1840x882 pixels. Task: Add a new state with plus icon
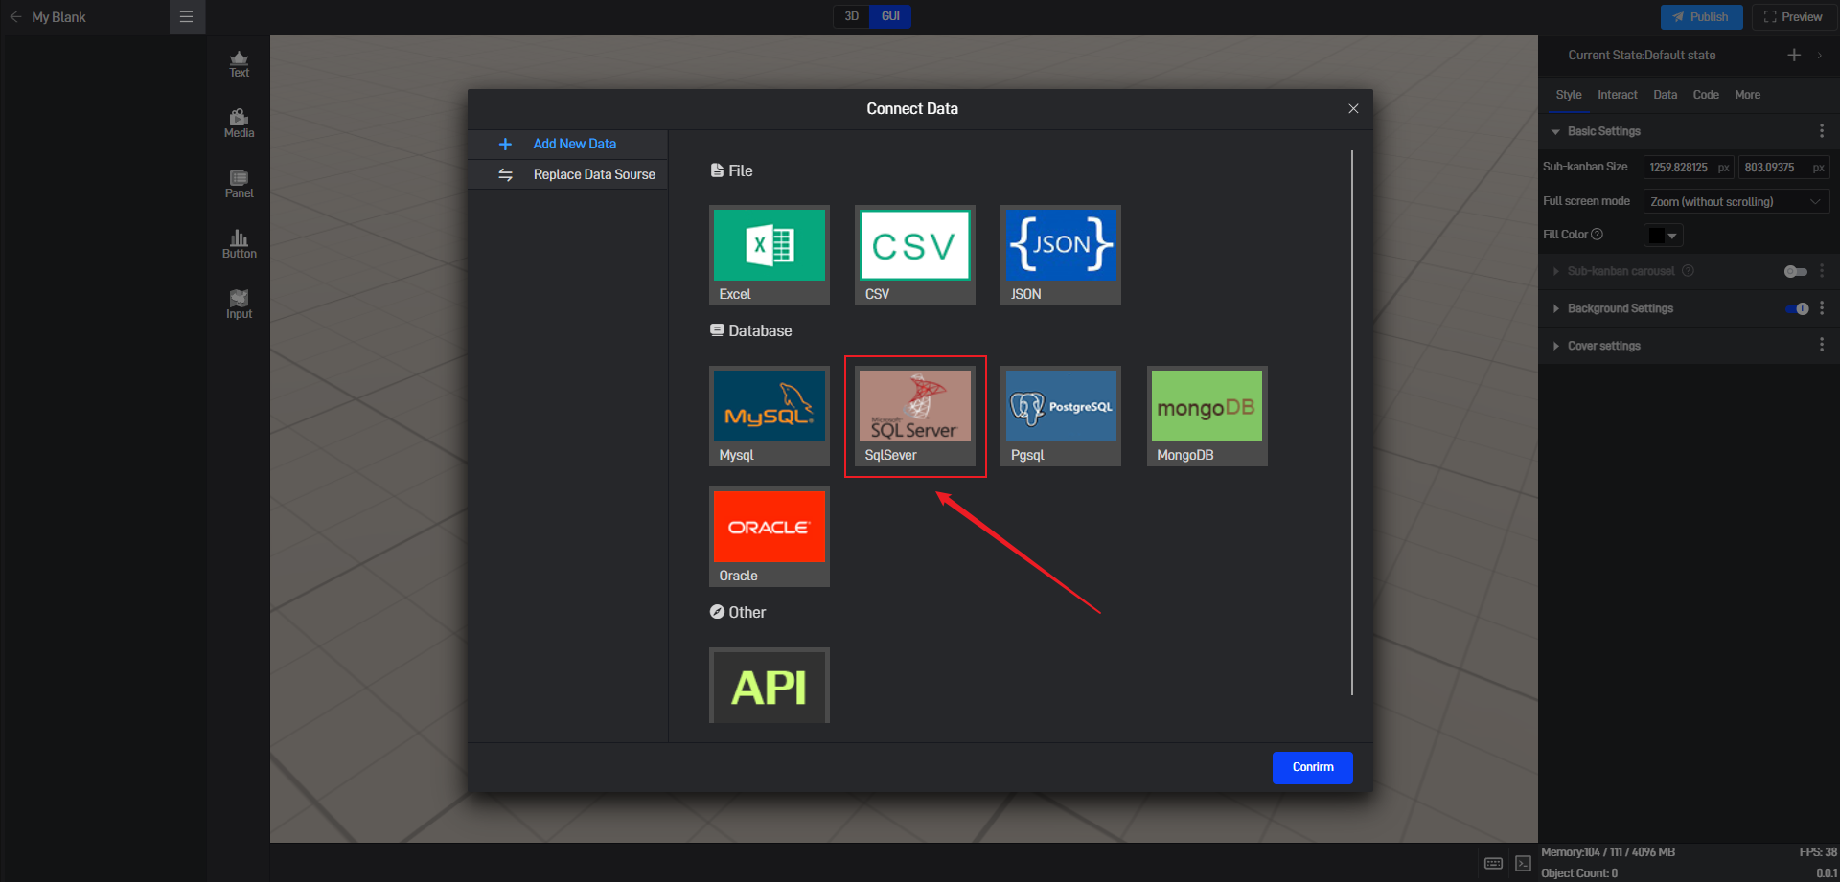(1794, 56)
